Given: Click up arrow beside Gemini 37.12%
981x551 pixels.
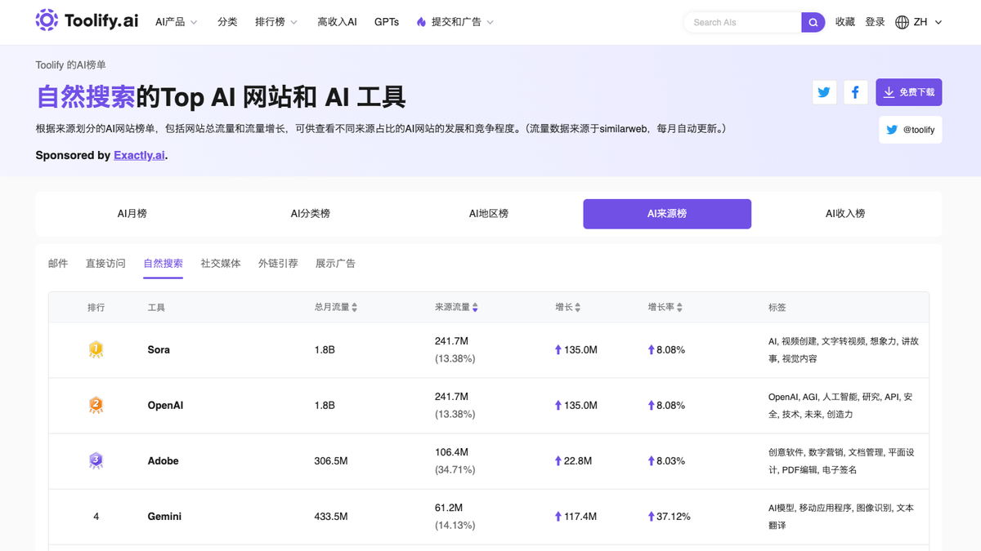Looking at the screenshot, I should click(652, 516).
